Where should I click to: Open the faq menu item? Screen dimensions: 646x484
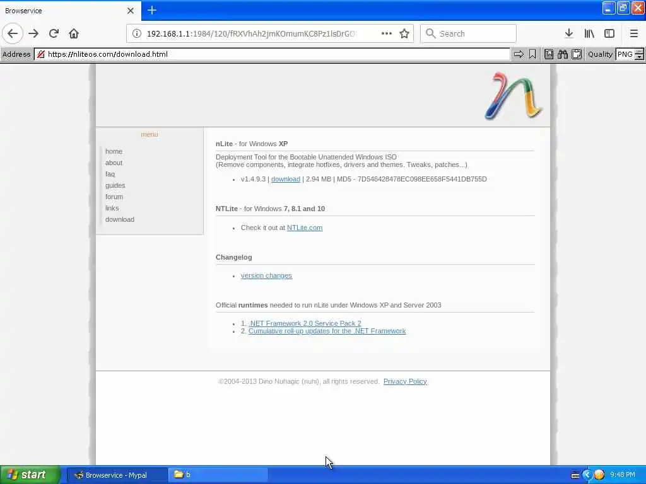click(x=110, y=174)
